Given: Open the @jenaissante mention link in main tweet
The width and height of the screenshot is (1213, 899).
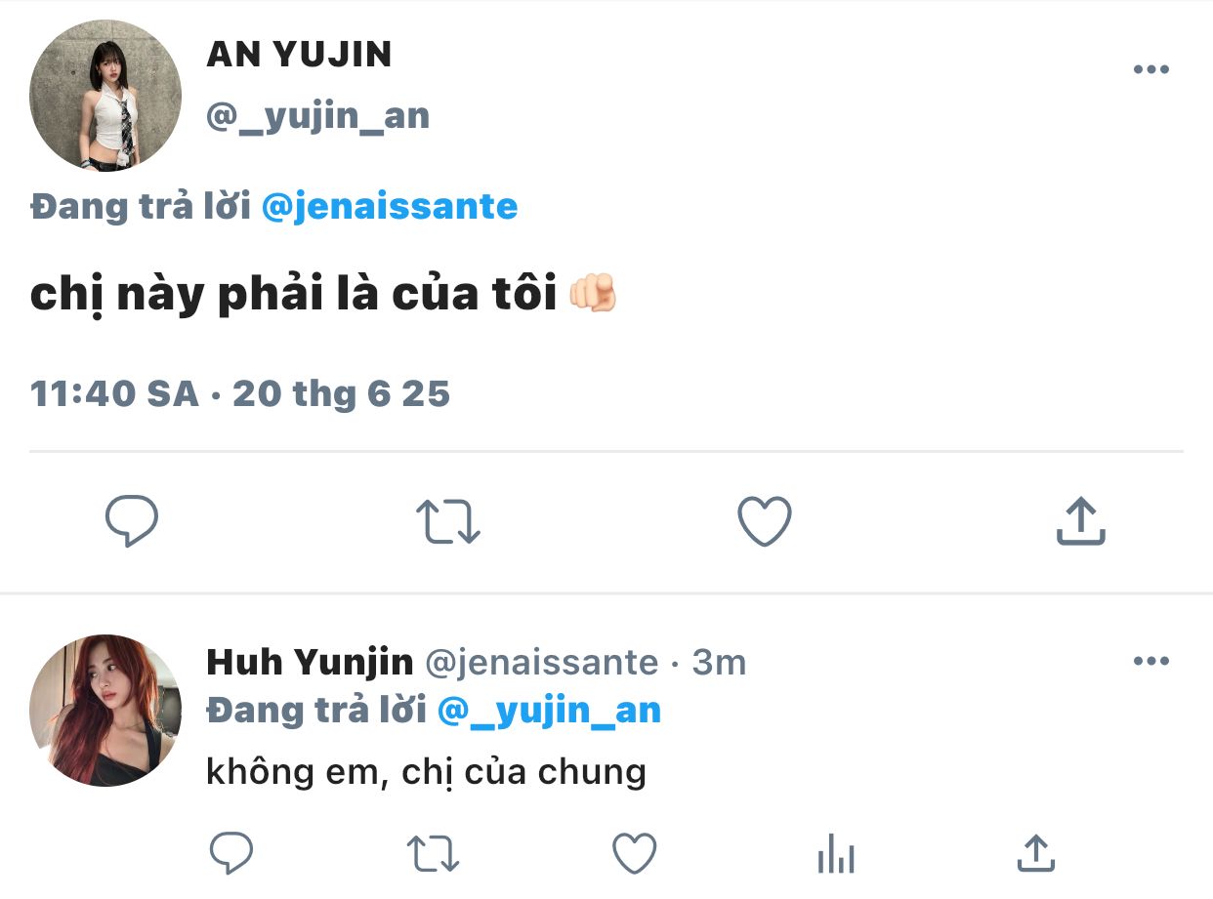Looking at the screenshot, I should point(390,207).
